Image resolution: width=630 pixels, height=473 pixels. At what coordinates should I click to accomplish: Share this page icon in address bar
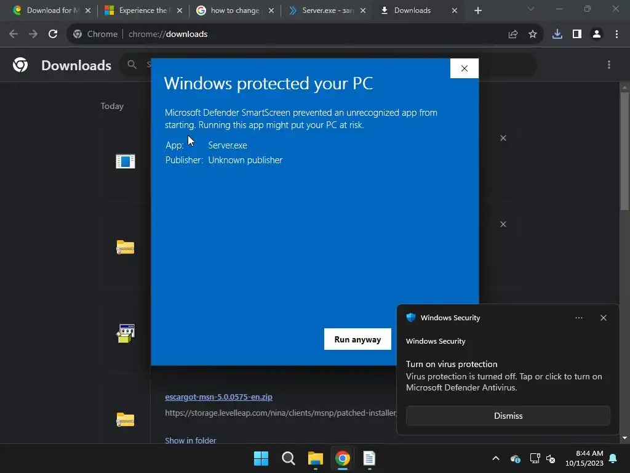[x=512, y=34]
